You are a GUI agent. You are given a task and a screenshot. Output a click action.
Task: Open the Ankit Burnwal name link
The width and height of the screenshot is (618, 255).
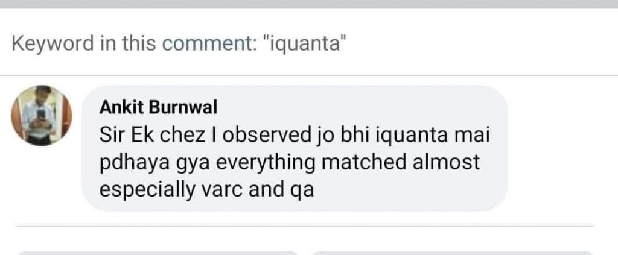158,107
